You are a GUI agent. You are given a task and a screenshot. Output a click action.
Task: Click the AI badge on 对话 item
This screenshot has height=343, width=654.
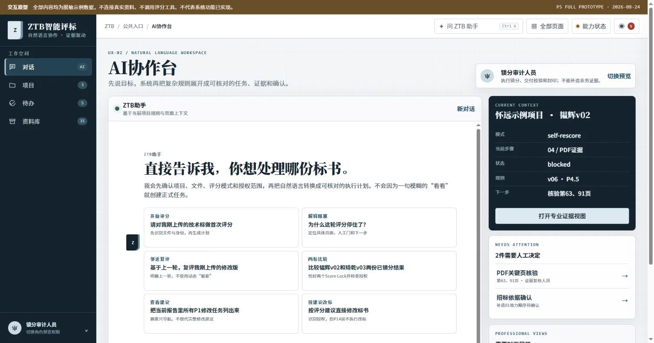coord(82,67)
